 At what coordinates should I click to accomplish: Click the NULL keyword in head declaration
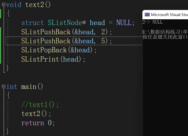click(x=124, y=23)
